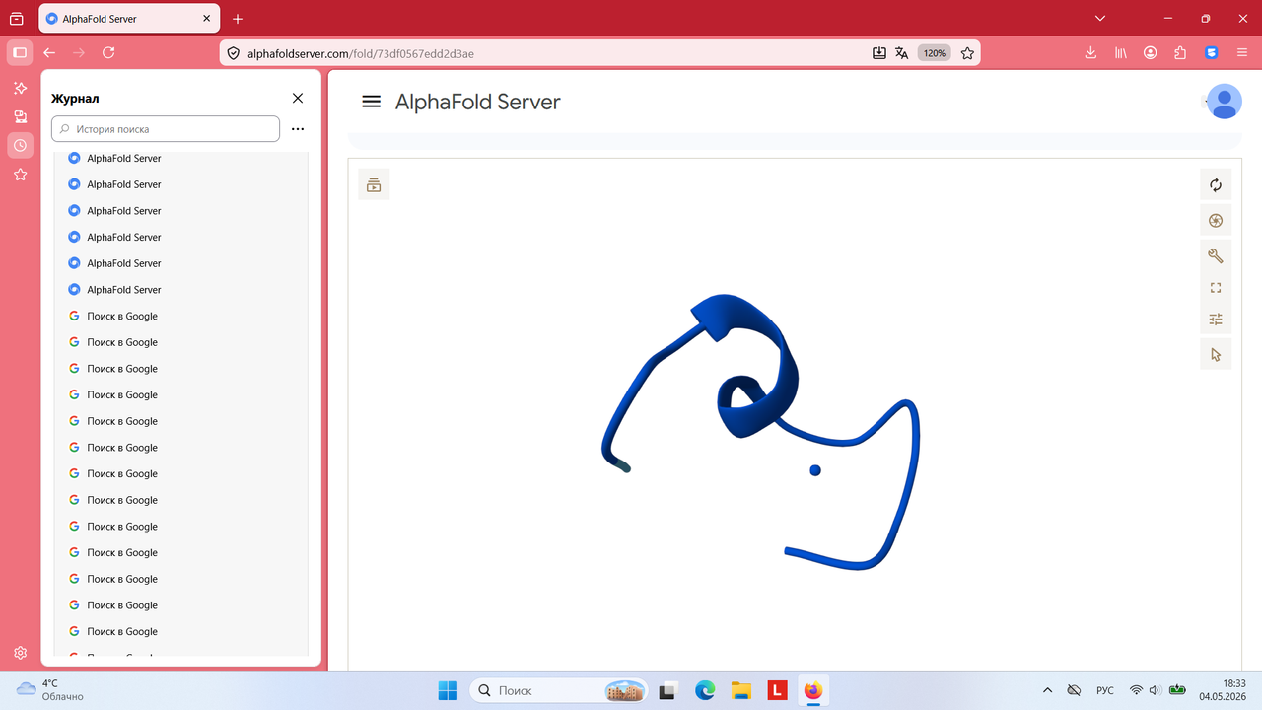The width and height of the screenshot is (1262, 710).
Task: Open sidebar customization settings gear
Action: pyautogui.click(x=20, y=653)
